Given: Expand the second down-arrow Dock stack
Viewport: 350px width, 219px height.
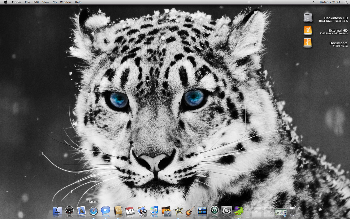Looking at the screenshot, I should [269, 211].
